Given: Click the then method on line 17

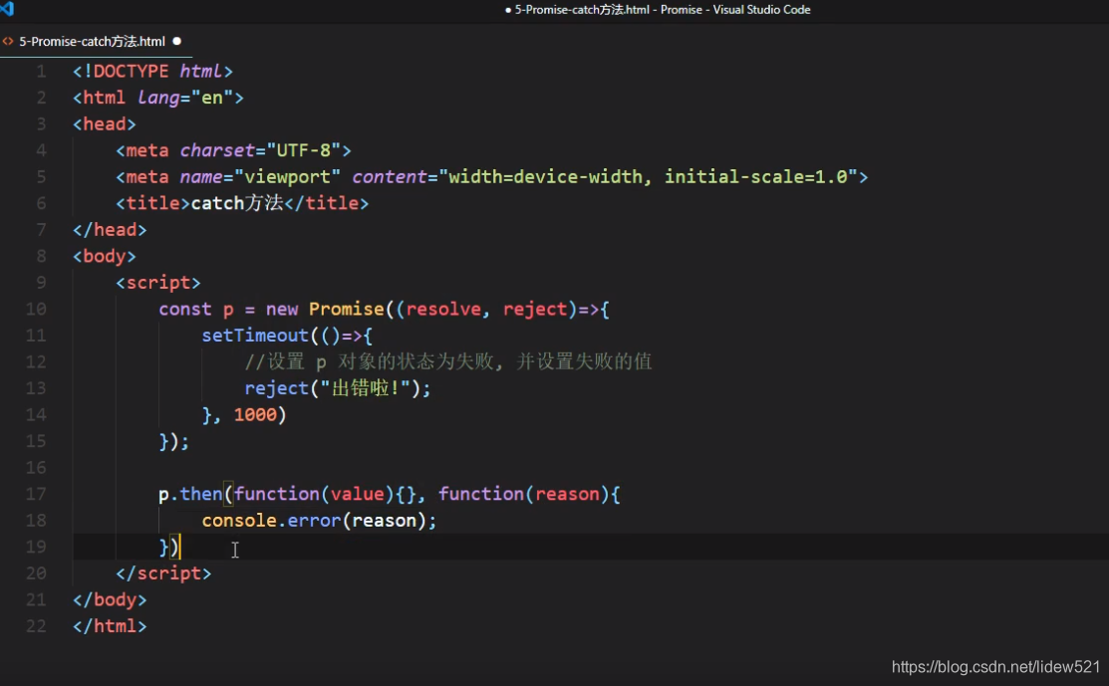Looking at the screenshot, I should (201, 494).
